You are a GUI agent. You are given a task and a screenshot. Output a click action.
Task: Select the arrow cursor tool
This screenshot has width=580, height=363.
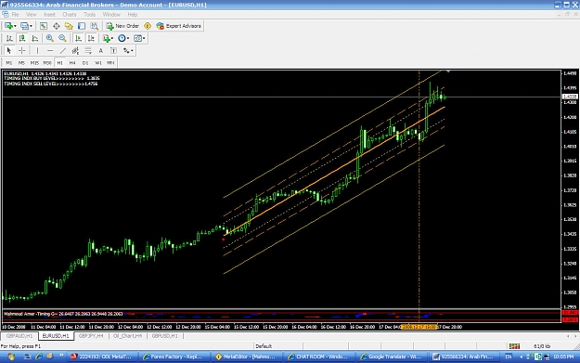[9, 51]
